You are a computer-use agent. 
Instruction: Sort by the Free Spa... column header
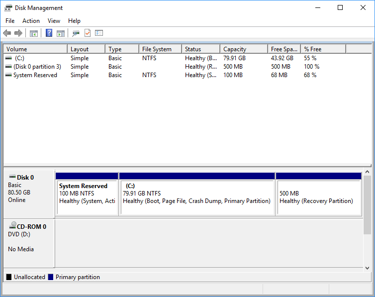(284, 49)
